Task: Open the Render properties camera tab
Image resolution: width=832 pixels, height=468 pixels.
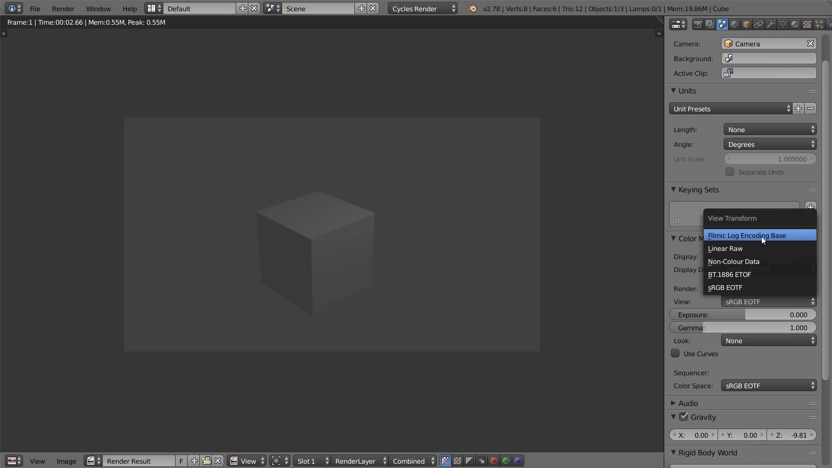Action: point(698,25)
